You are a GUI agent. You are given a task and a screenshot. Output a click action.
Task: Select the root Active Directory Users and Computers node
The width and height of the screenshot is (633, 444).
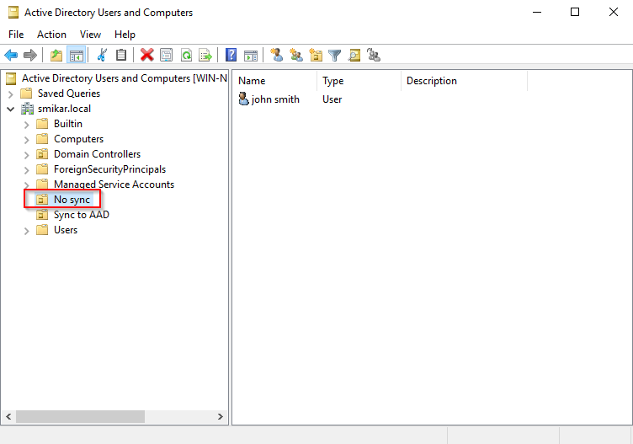click(125, 78)
